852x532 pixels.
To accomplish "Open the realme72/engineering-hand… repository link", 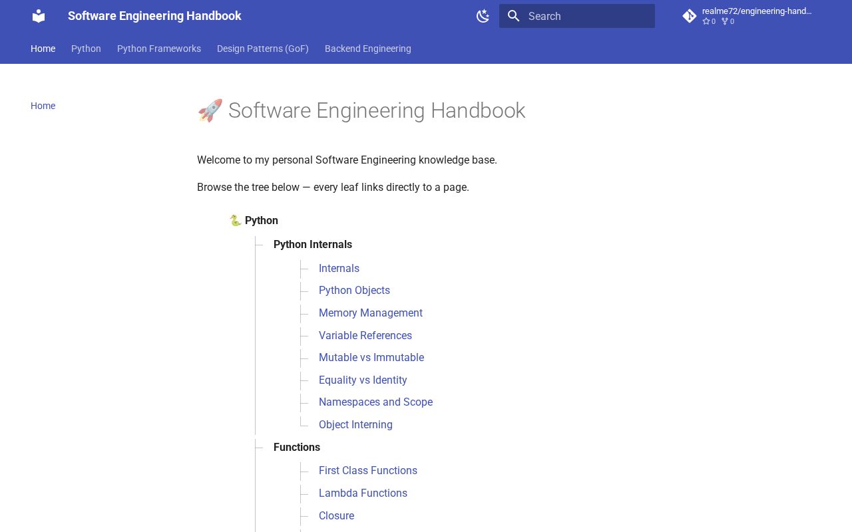I will click(x=748, y=16).
